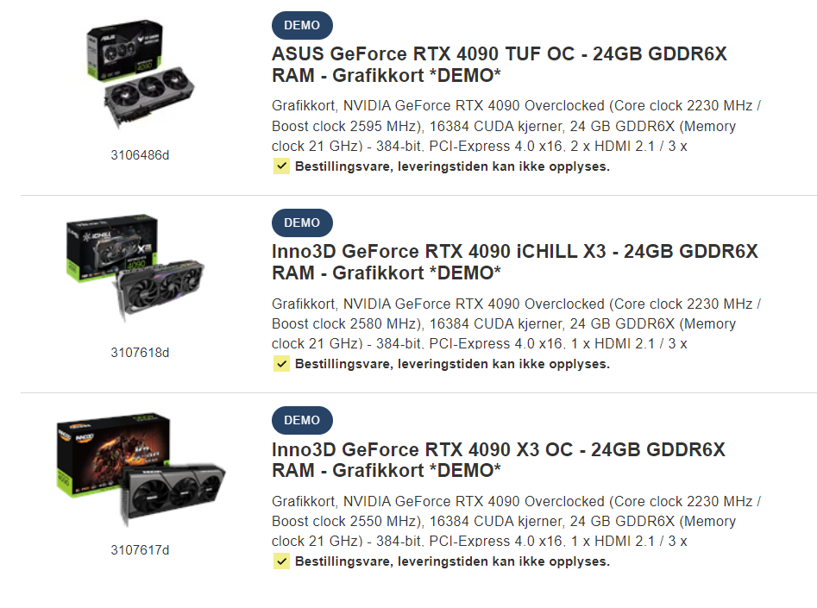The height and width of the screenshot is (608, 817).
Task: Click product number 3107618d
Action: point(140,353)
